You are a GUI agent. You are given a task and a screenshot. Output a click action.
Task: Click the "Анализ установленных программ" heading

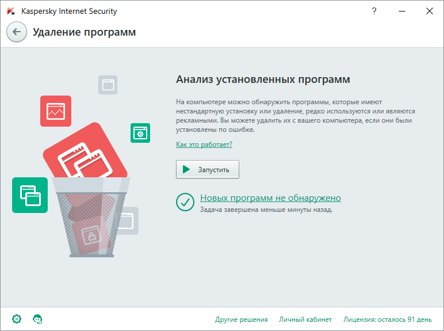pyautogui.click(x=263, y=79)
